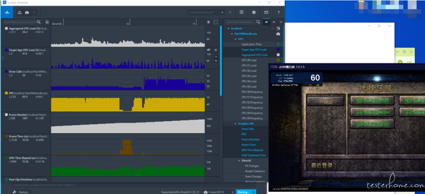Select CPU 05 Load metric

click(x=249, y=87)
